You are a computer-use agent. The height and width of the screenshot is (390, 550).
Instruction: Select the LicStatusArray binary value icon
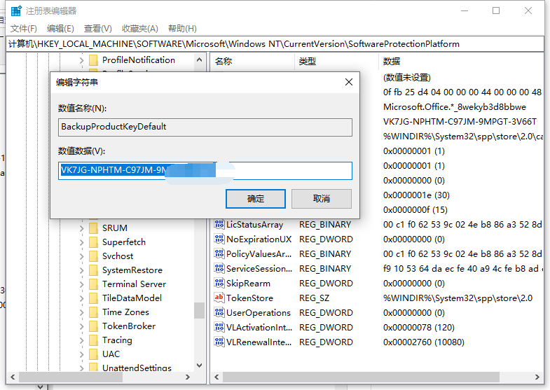tap(219, 224)
